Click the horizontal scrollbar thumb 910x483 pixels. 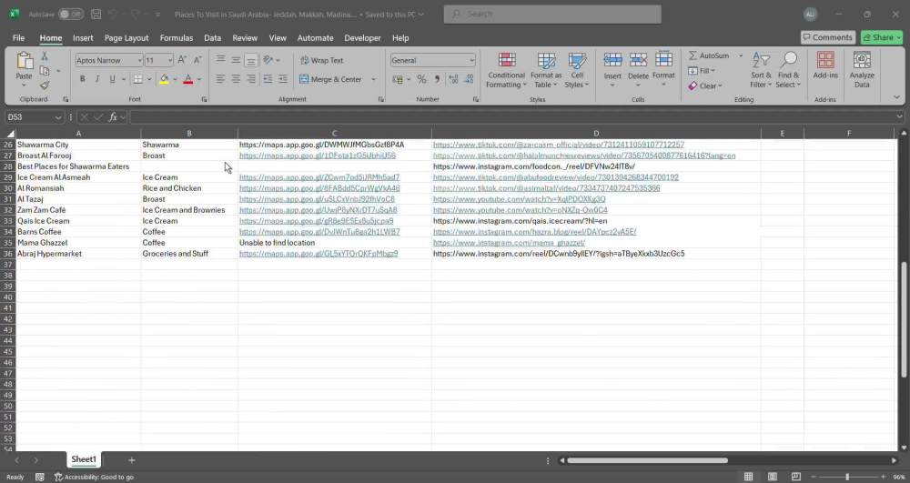(647, 460)
